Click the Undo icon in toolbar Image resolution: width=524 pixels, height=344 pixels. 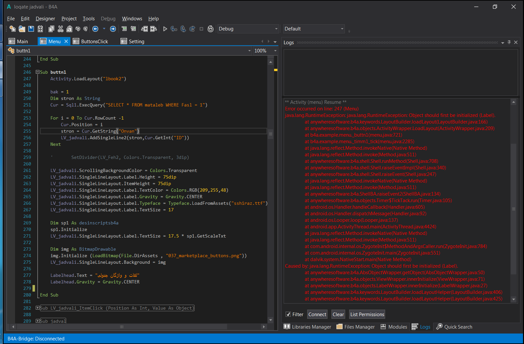(78, 29)
